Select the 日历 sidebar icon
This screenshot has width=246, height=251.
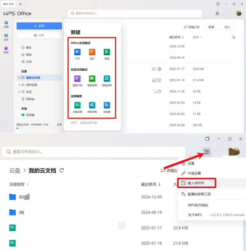point(6,38)
